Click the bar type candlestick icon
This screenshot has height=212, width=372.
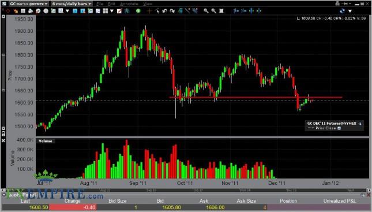tap(127, 11)
